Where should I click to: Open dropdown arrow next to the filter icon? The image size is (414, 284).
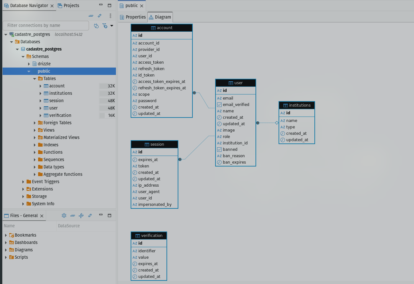(112, 26)
